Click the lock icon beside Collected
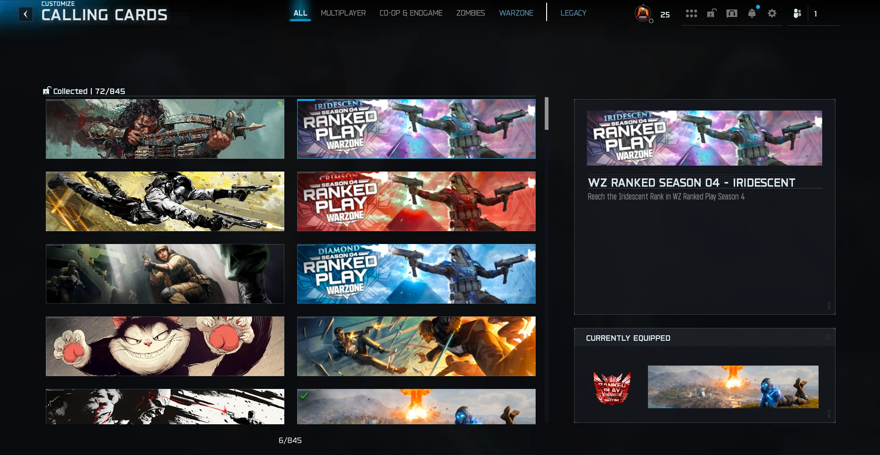The width and height of the screenshot is (880, 455). [x=47, y=91]
